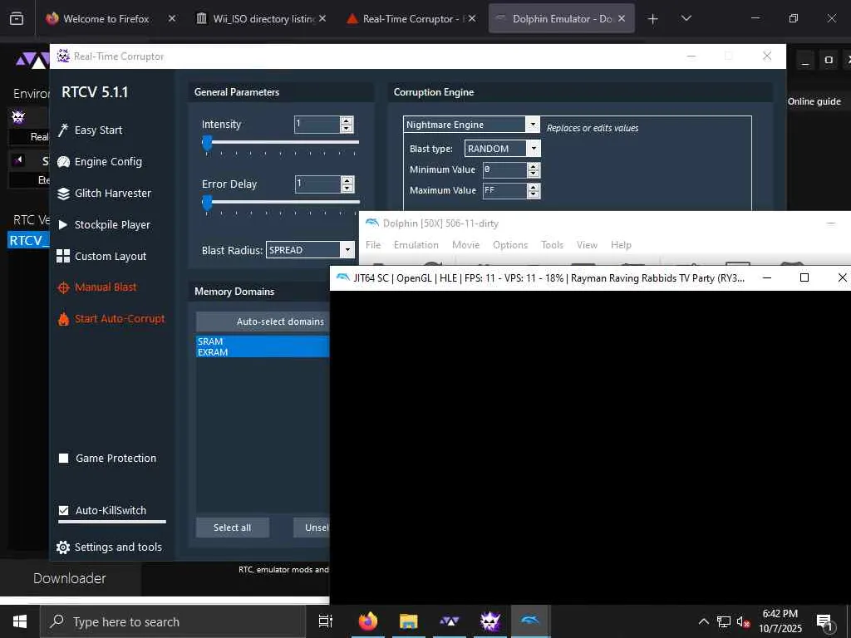Click the Select all domains button
The image size is (851, 638).
233,528
